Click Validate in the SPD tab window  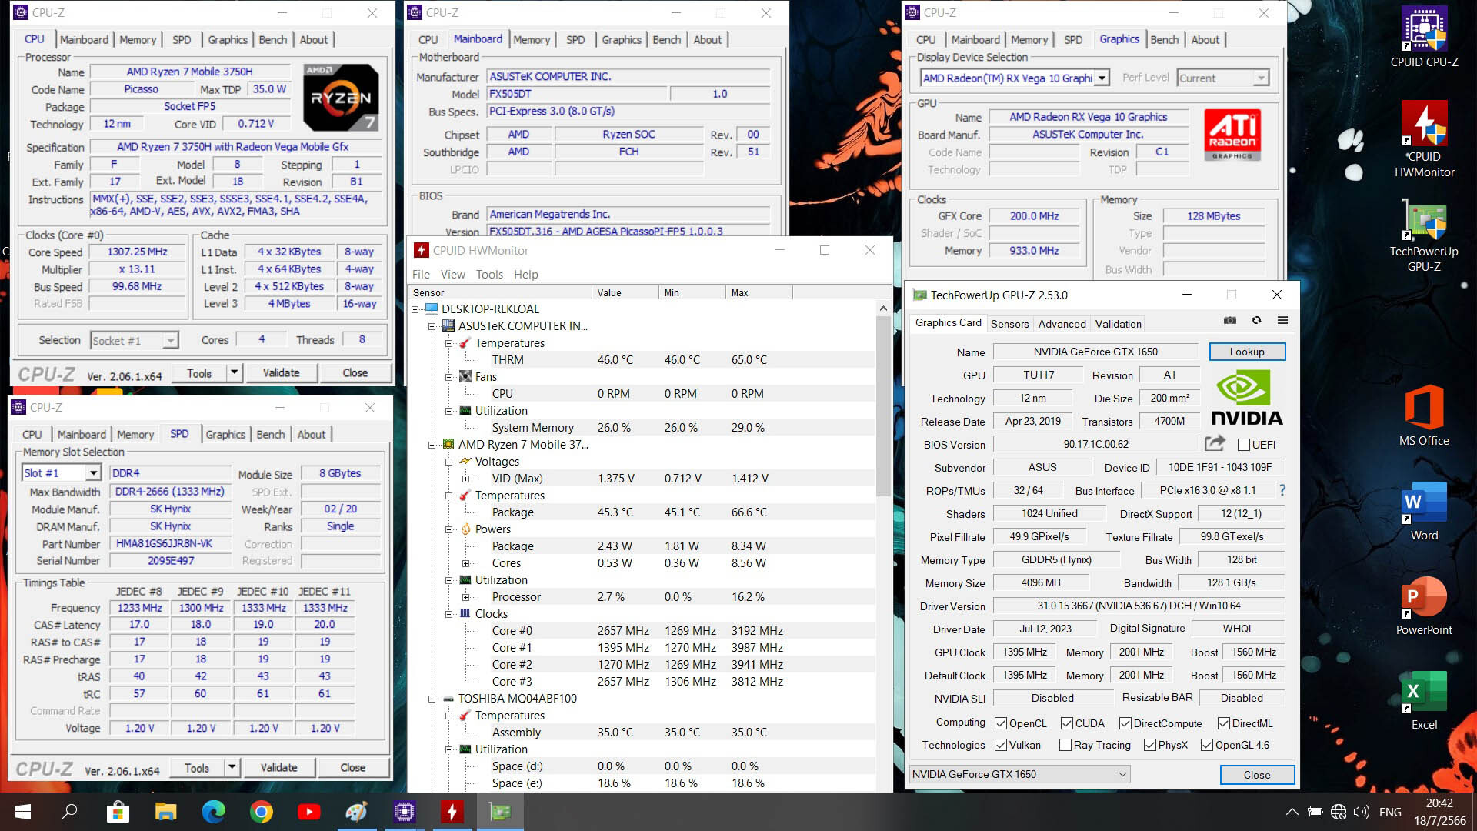tap(278, 767)
